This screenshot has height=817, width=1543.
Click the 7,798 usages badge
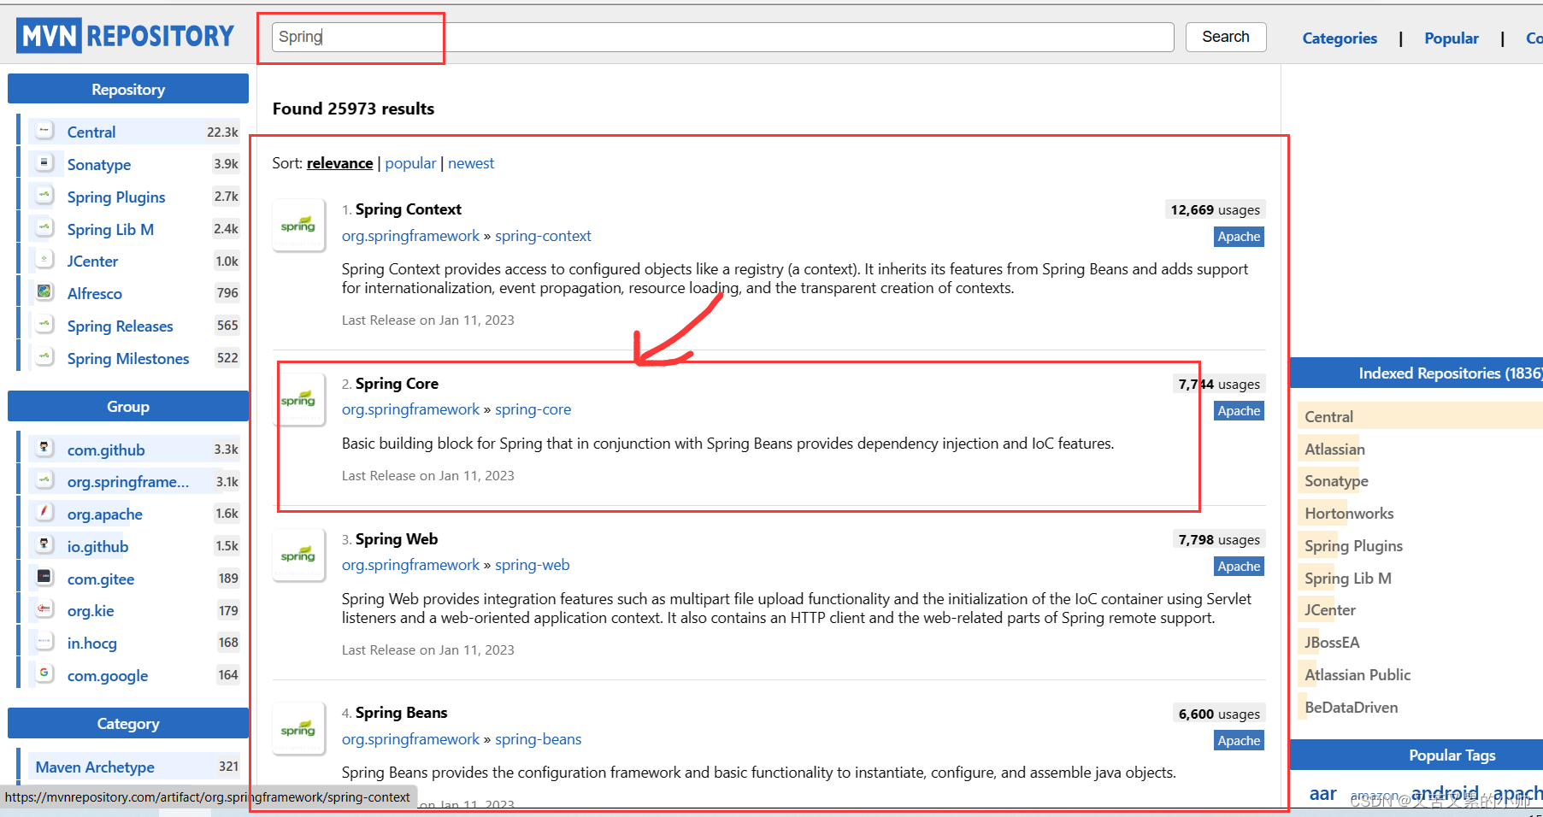1219,540
